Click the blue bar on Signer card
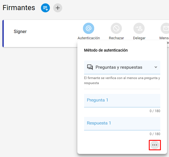Screen dimensions: 169x157 pyautogui.click(x=3, y=34)
